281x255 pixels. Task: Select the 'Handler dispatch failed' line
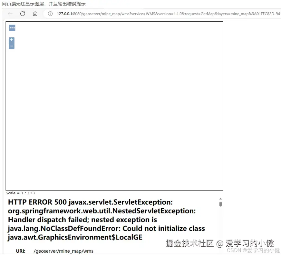(x=82, y=220)
